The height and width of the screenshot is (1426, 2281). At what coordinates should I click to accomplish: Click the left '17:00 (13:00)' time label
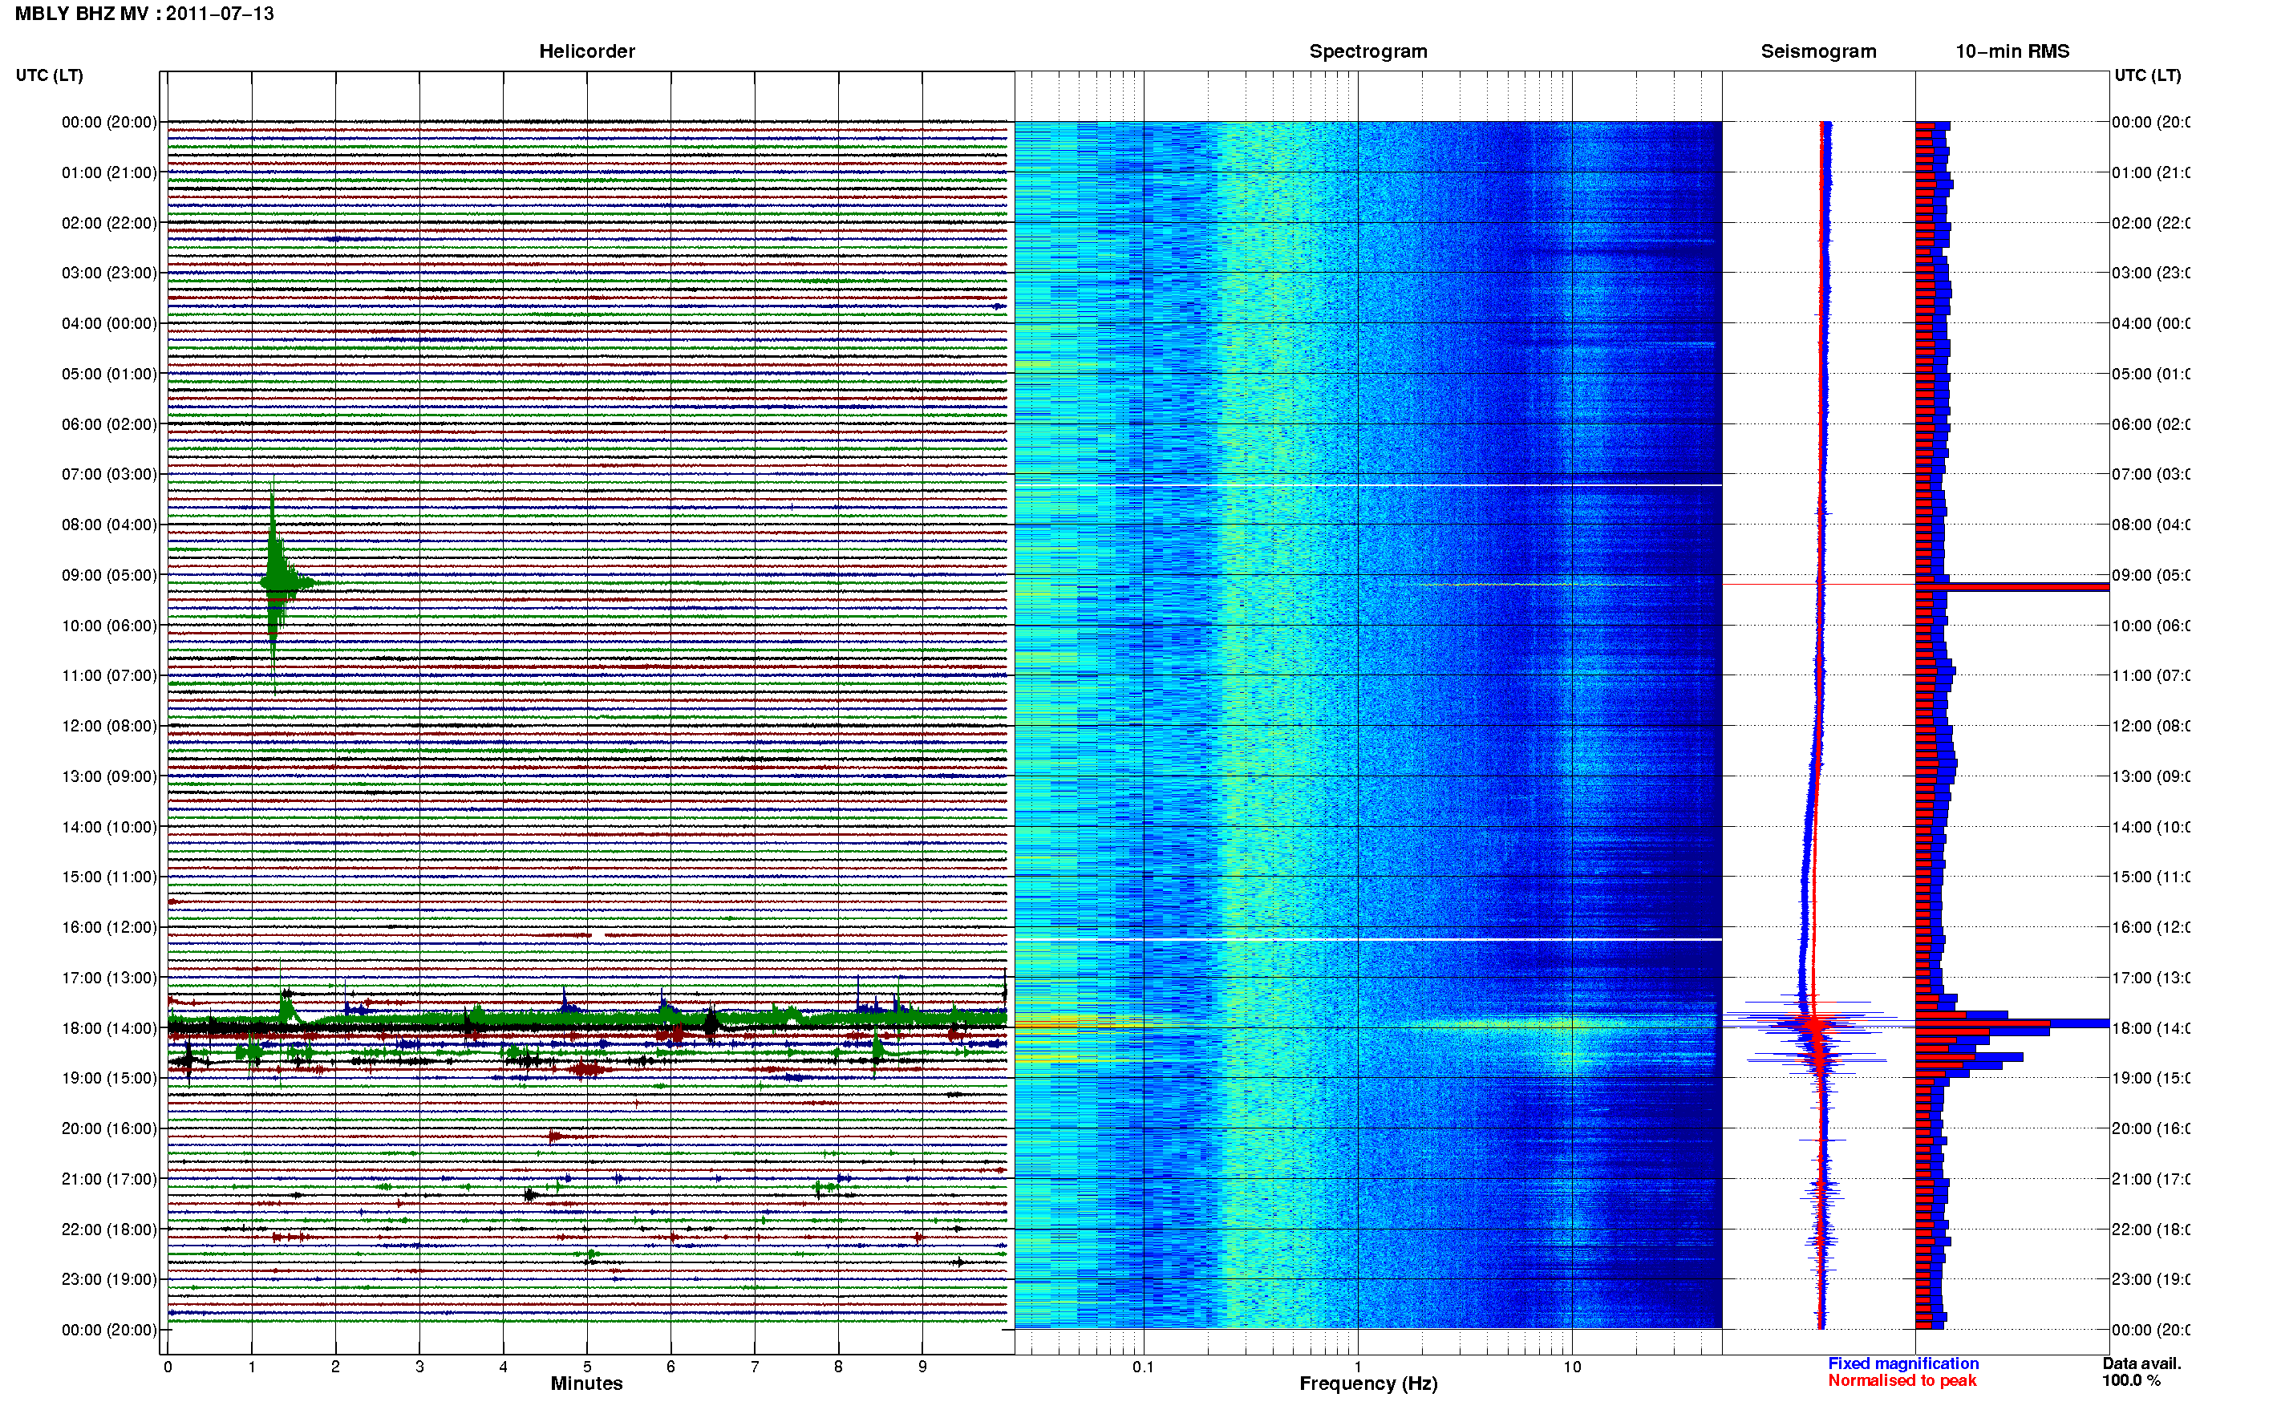[x=109, y=978]
